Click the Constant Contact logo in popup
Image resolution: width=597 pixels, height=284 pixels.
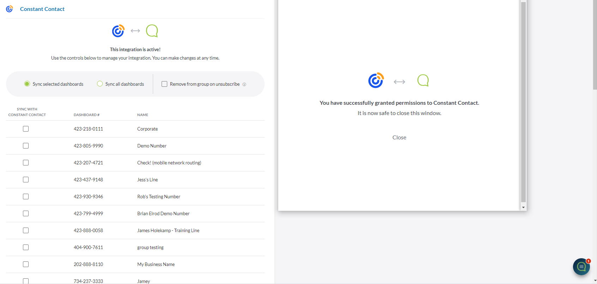point(376,80)
